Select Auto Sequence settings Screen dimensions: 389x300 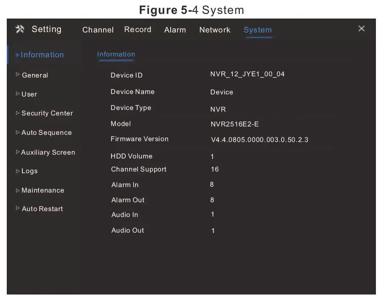46,132
